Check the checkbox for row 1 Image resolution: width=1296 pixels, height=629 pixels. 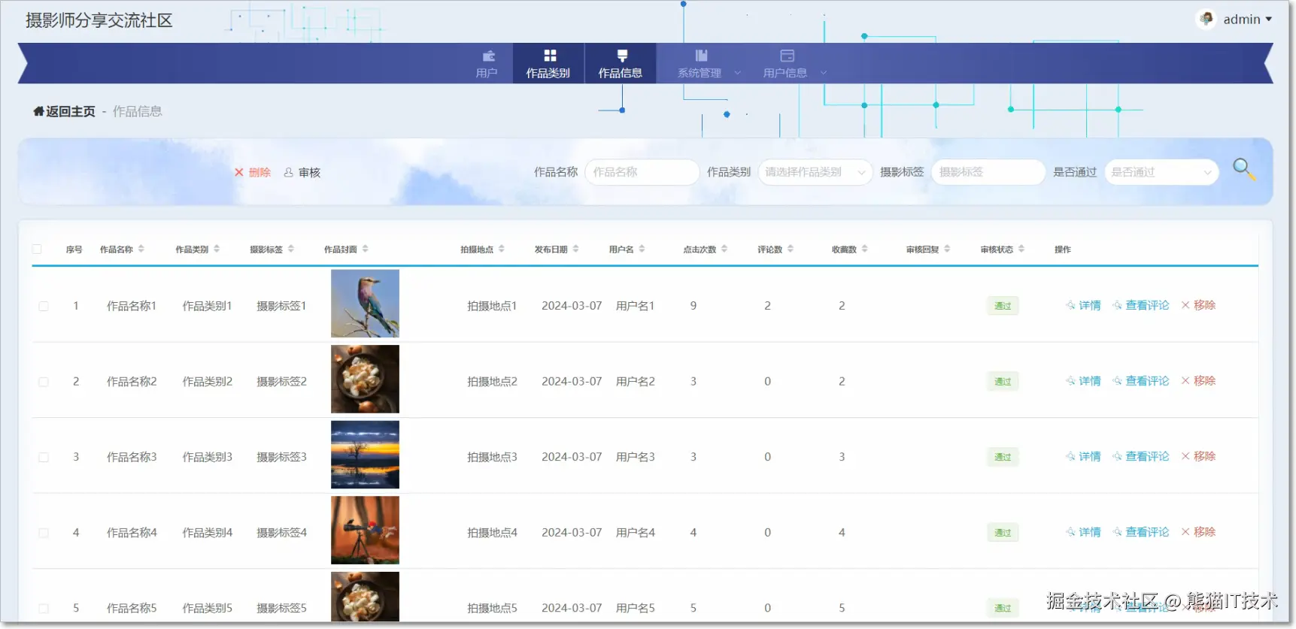[44, 306]
